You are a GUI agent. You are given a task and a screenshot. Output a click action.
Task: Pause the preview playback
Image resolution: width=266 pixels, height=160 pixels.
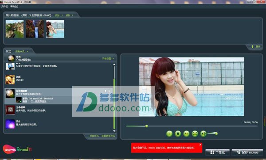point(169,133)
